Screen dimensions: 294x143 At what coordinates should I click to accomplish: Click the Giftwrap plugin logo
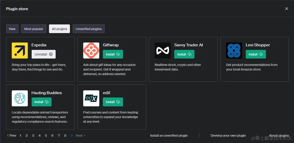(x=91, y=50)
